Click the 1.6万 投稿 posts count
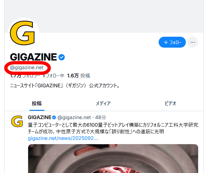This screenshot has height=173, width=209. pyautogui.click(x=78, y=76)
